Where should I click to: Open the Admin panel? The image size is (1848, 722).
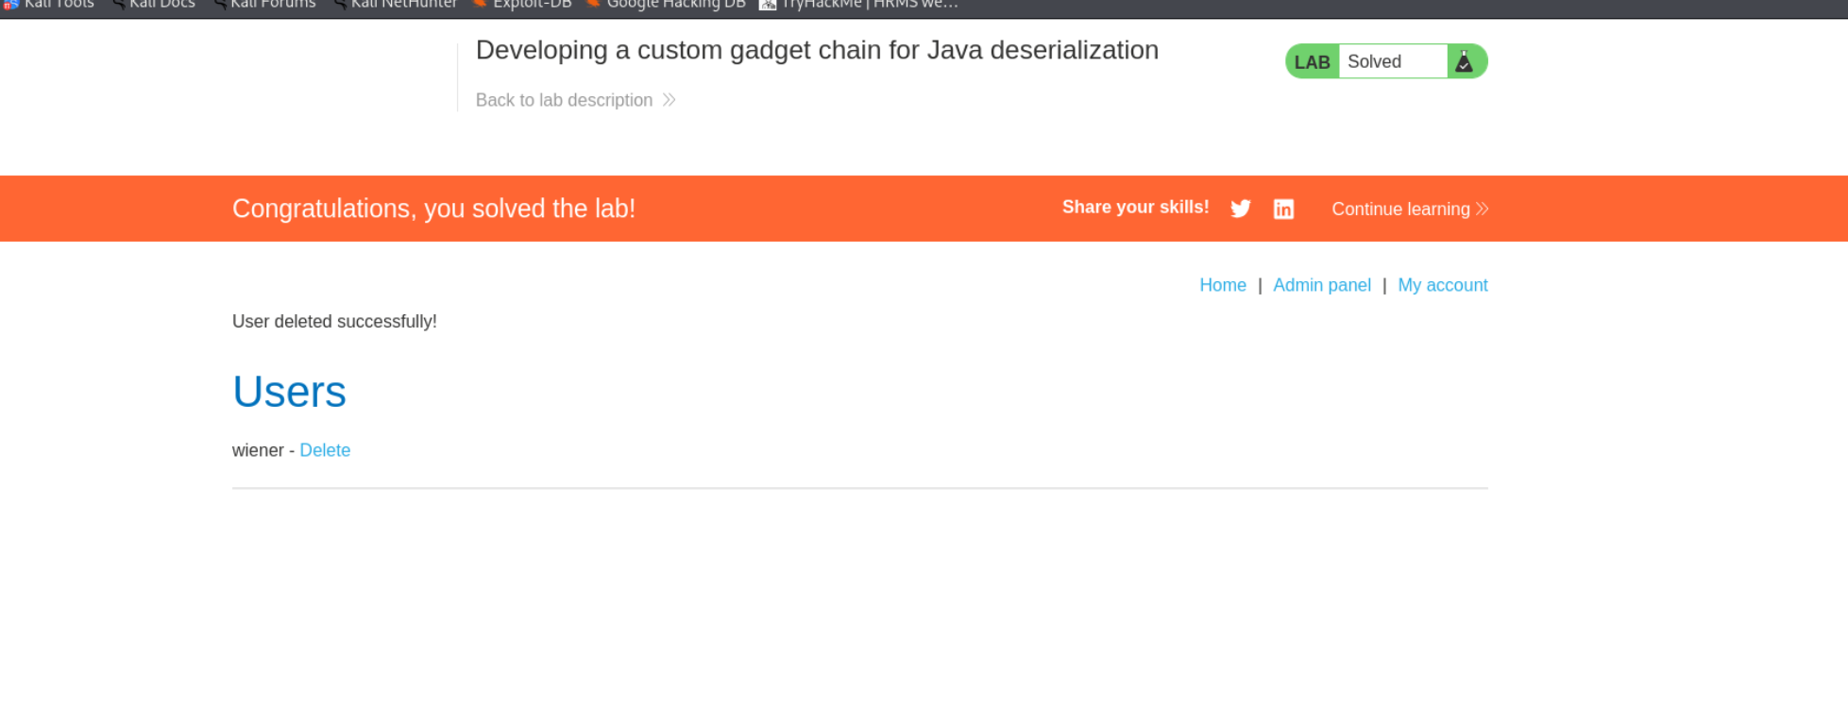[1322, 285]
